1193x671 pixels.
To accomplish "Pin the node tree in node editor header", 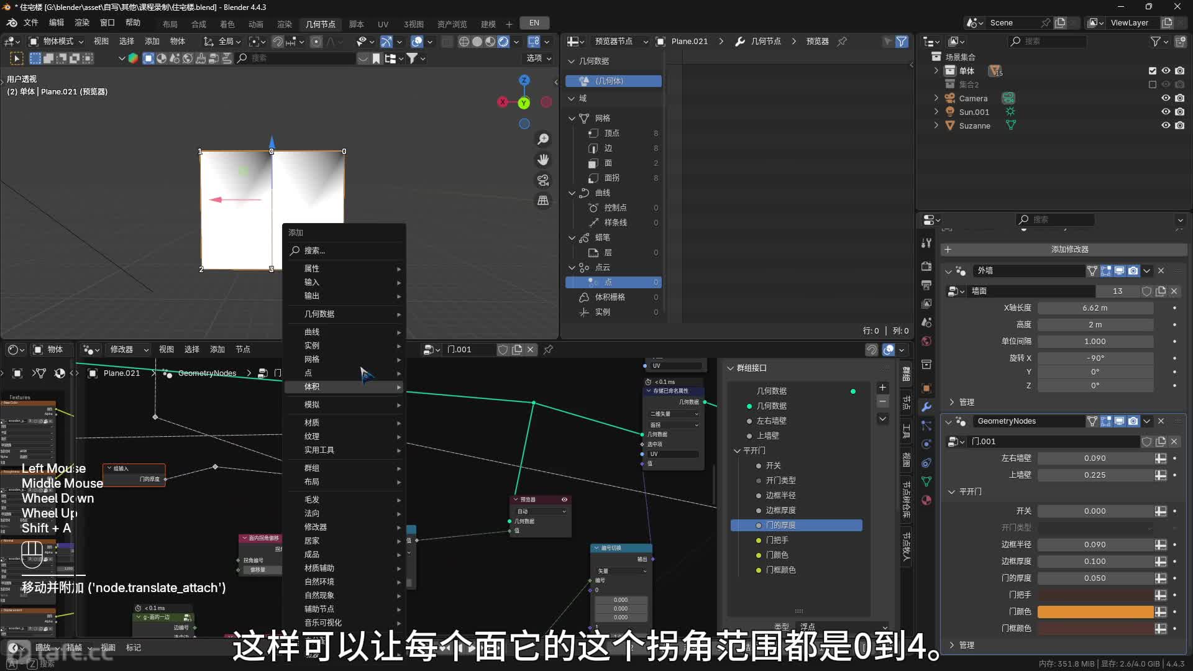I will click(x=548, y=349).
